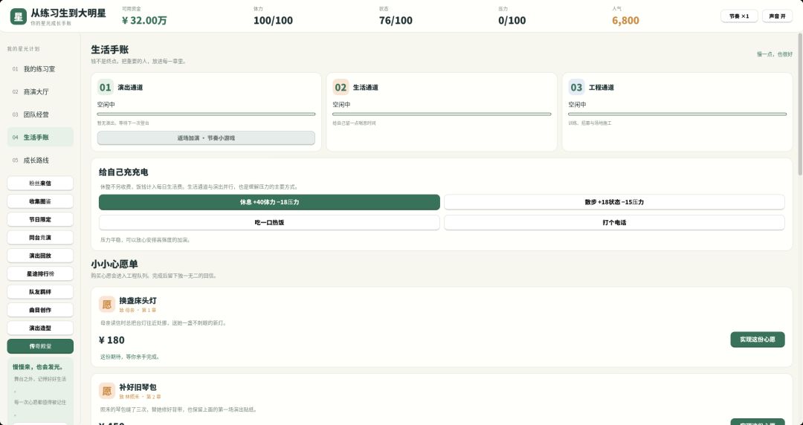Viewport: 803px width, 425px height.
Task: Open 同台竞演 panel
Action: click(40, 238)
